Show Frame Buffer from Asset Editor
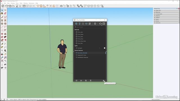 coord(104,24)
